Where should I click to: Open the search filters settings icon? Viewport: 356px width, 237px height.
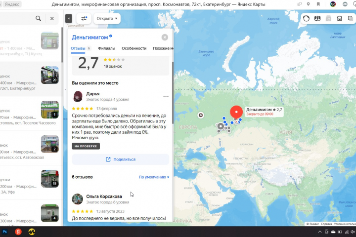[84, 19]
